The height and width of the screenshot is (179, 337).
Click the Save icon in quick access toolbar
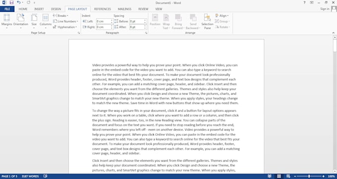click(x=11, y=2)
